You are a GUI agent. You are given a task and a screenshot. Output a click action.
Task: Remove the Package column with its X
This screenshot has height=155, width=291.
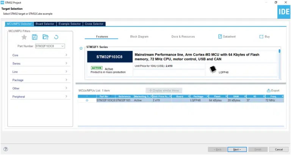point(208,96)
